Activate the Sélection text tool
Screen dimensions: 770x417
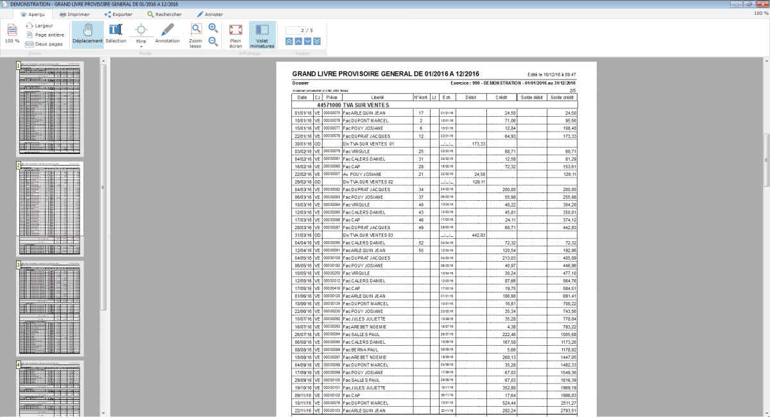click(116, 35)
